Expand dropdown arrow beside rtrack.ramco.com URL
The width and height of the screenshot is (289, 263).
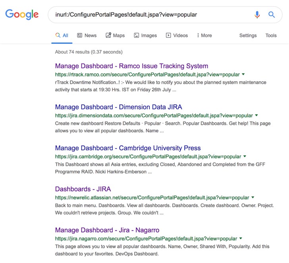[243, 74]
